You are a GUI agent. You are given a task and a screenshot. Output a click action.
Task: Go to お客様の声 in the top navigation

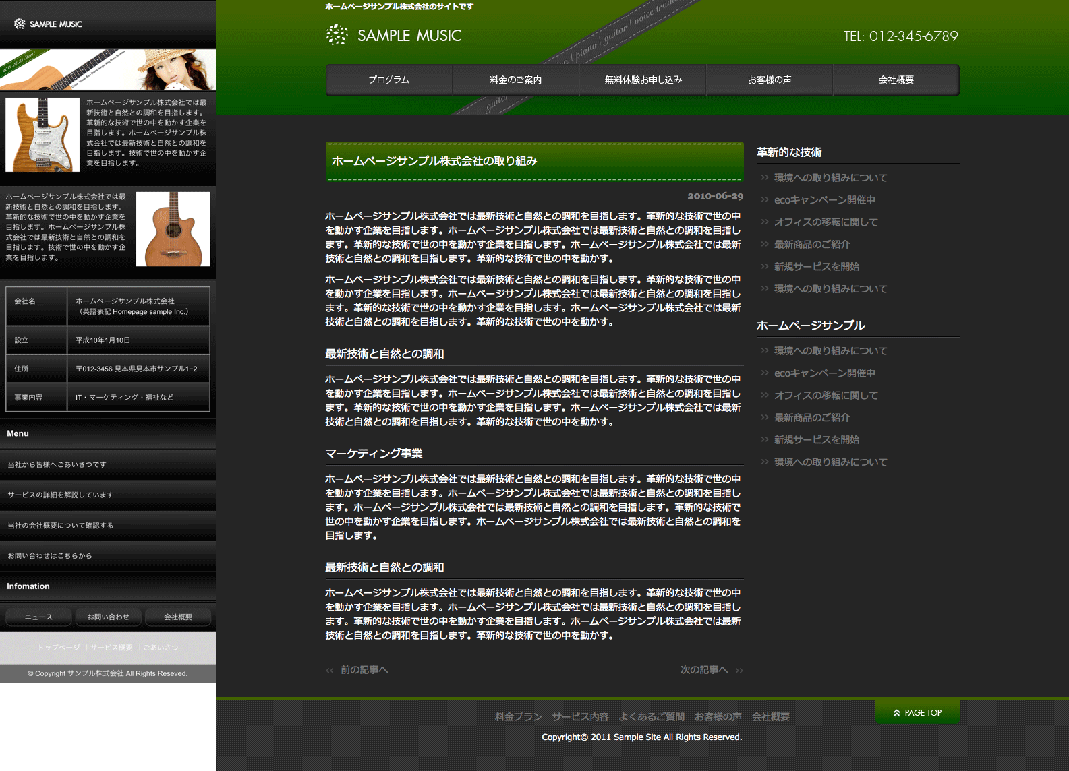click(x=769, y=80)
